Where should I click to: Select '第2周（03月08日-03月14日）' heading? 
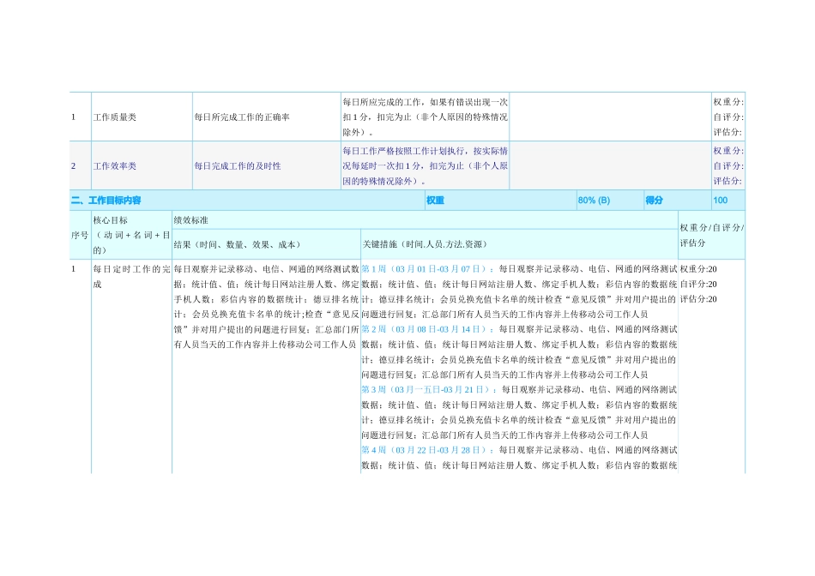click(x=428, y=329)
